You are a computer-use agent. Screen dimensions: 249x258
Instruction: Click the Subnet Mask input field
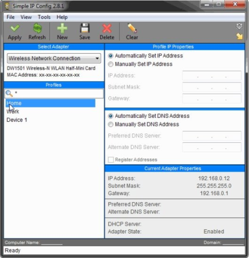tap(212, 87)
